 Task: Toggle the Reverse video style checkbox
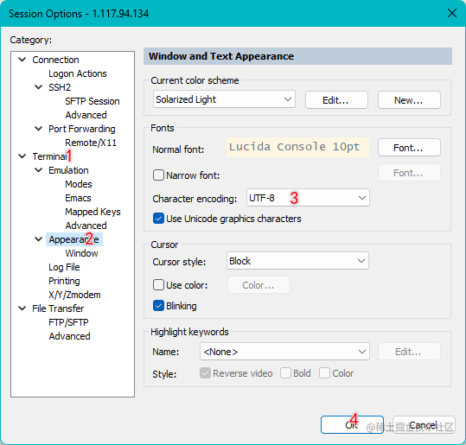click(x=205, y=372)
